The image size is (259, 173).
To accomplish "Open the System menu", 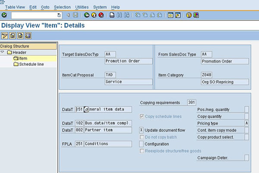I will pos(100,7).
